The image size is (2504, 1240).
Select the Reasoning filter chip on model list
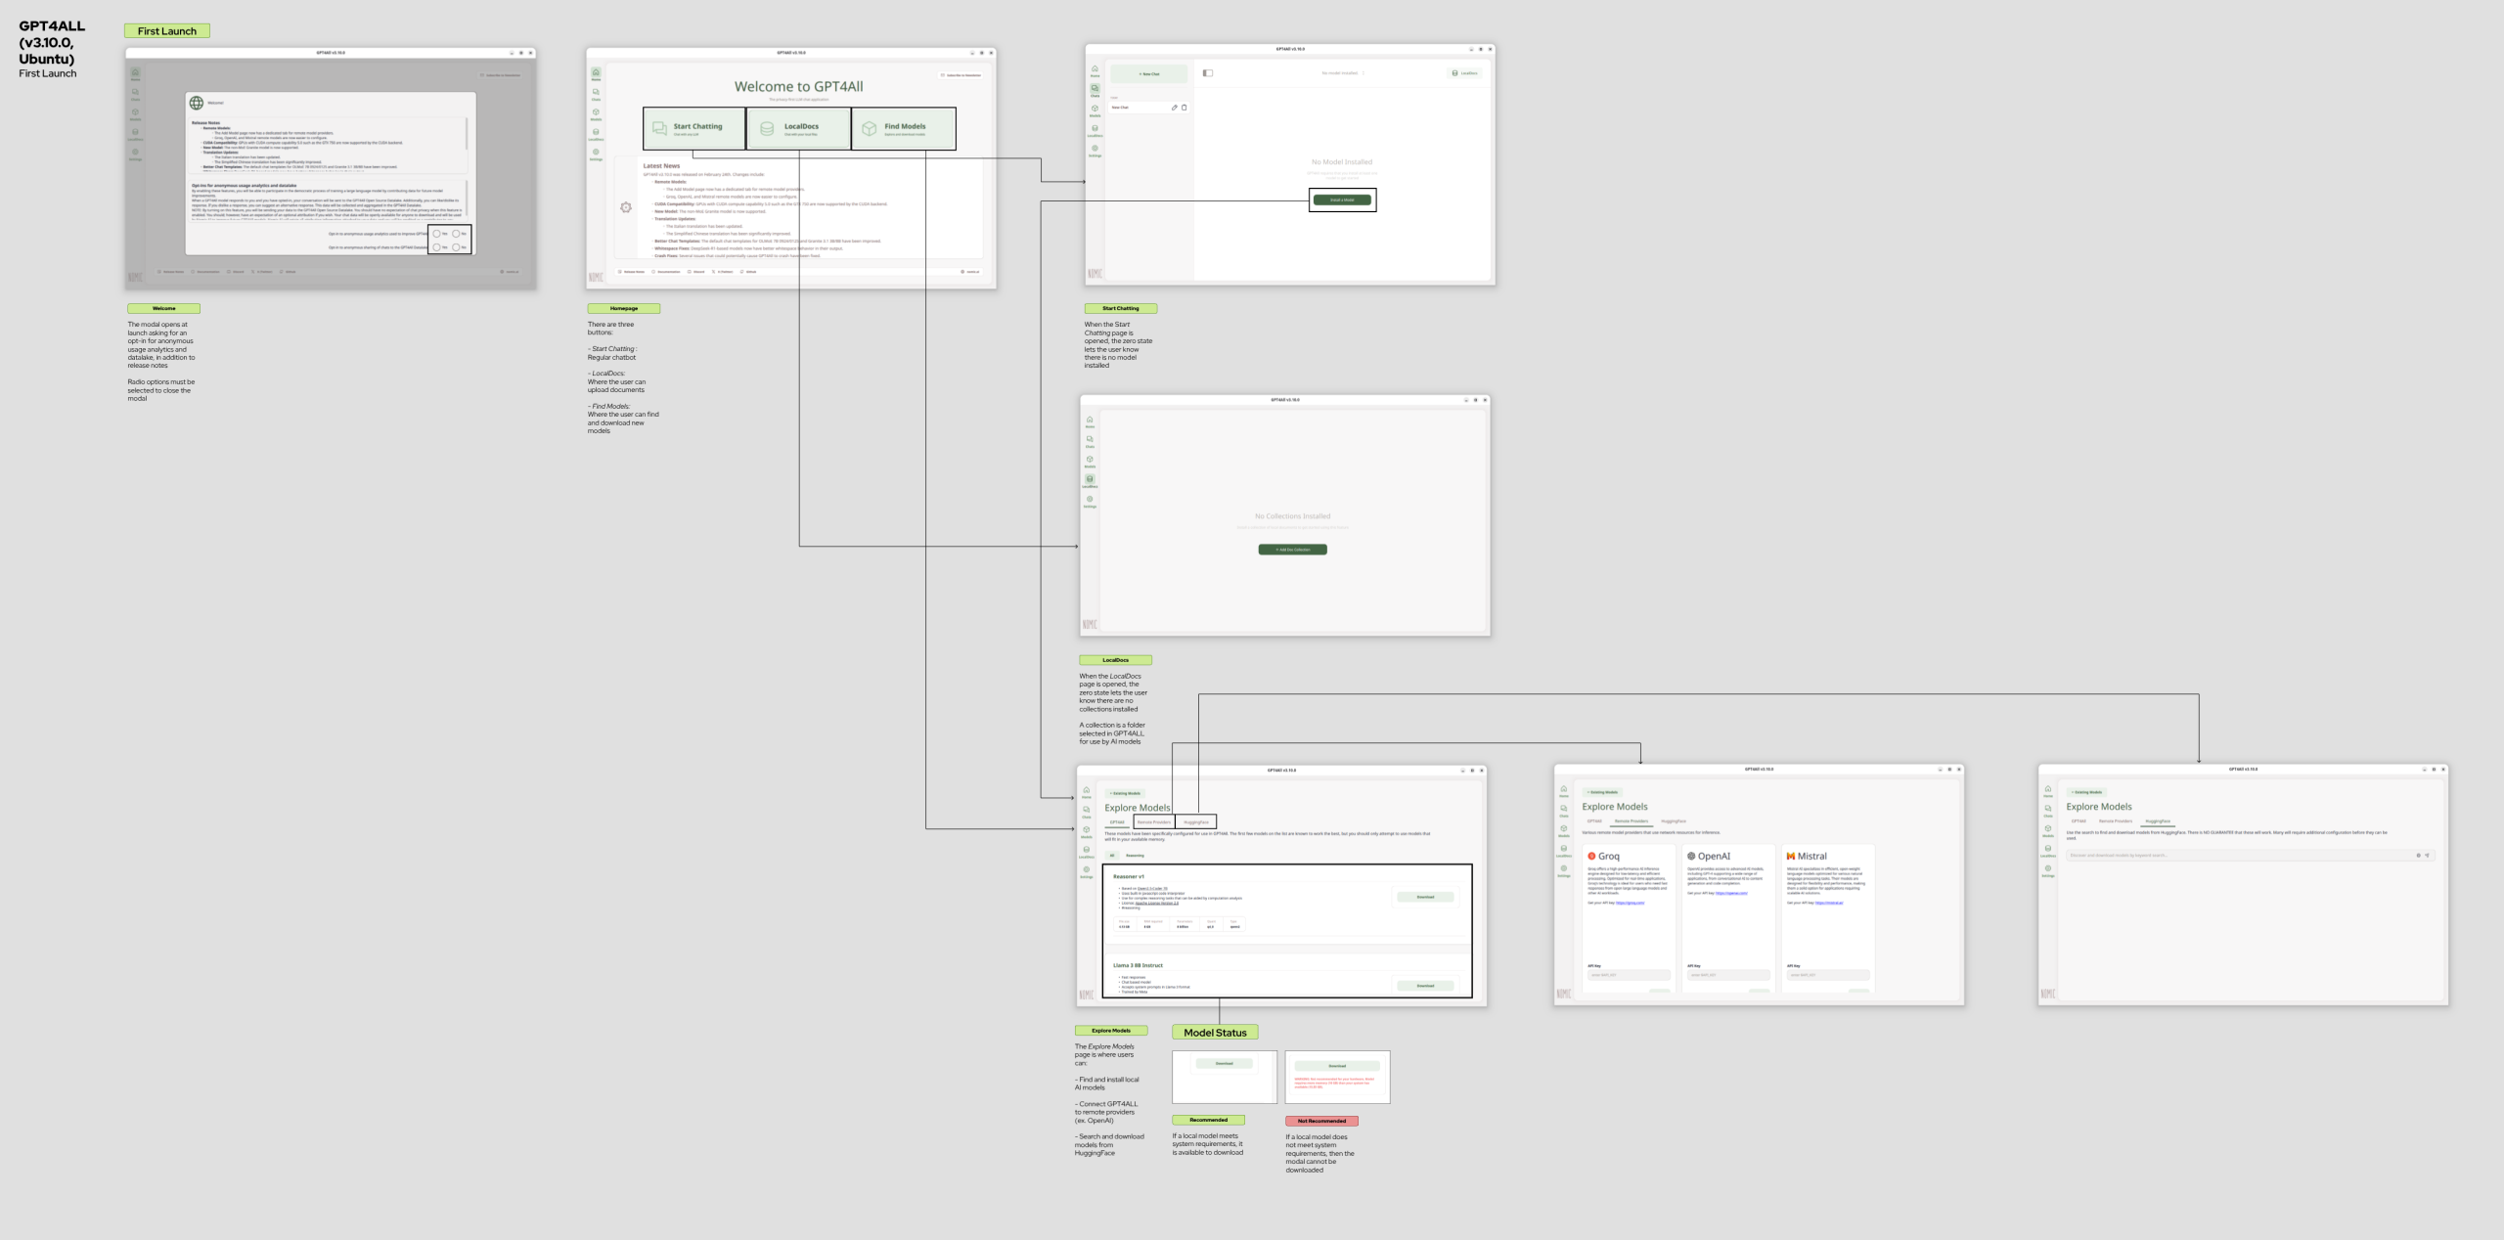(x=1135, y=856)
